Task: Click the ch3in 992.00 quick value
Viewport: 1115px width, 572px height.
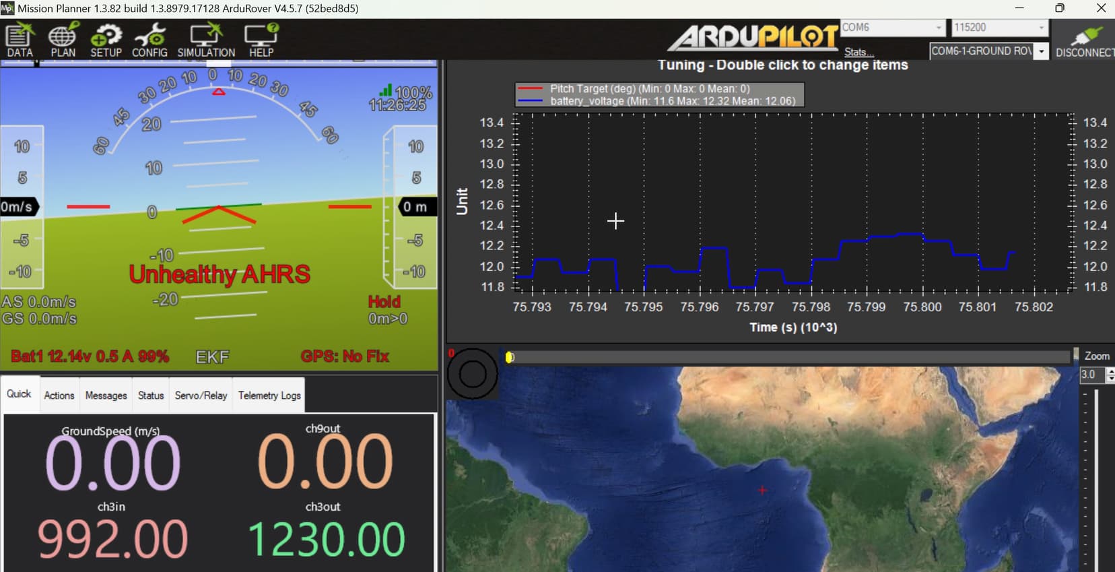Action: pyautogui.click(x=112, y=540)
